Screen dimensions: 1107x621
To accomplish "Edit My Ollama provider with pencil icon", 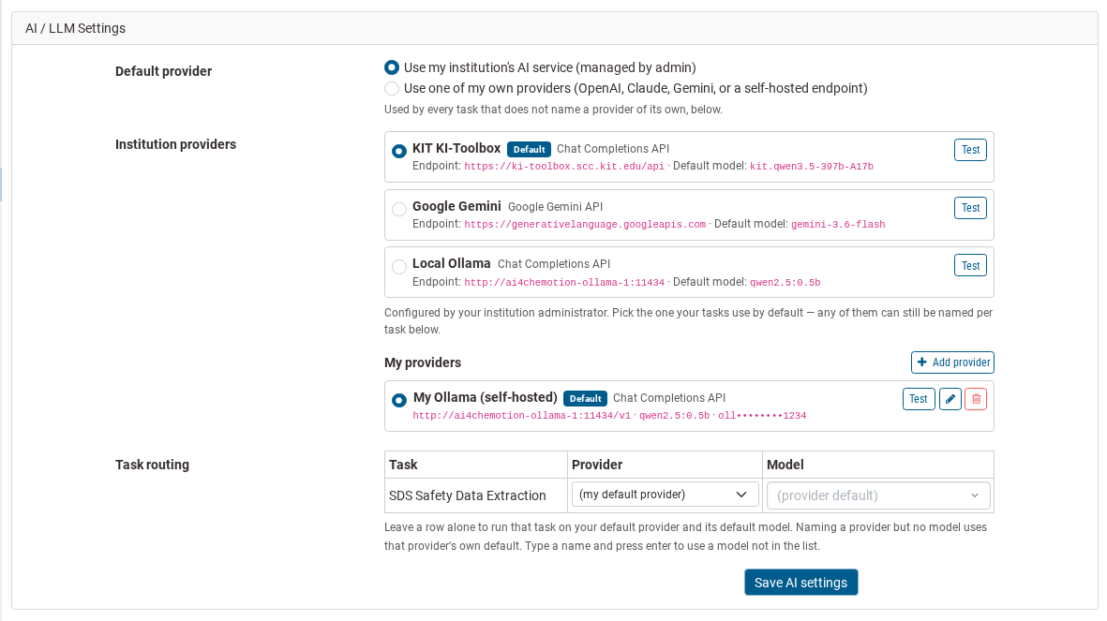I will coord(950,399).
